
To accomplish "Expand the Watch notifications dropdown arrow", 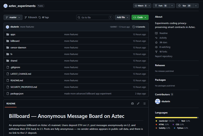I will [149, 6].
